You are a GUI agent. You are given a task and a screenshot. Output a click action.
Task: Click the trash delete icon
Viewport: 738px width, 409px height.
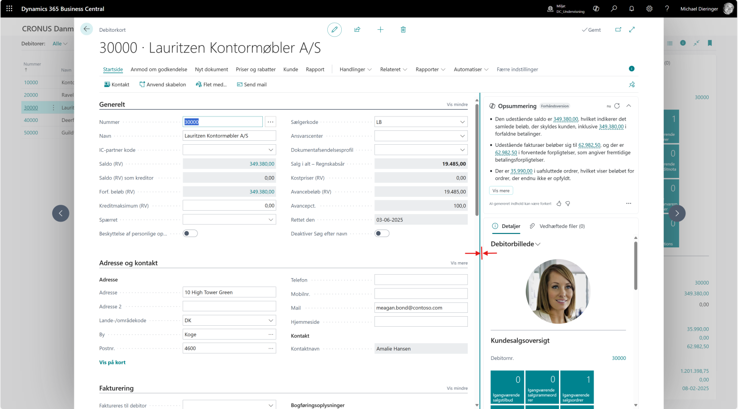(403, 30)
